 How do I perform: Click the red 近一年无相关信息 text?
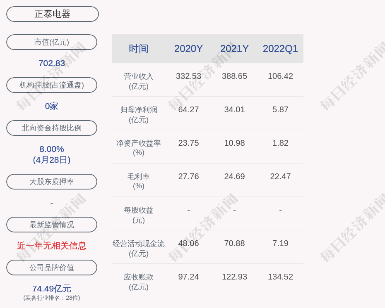coord(52,246)
